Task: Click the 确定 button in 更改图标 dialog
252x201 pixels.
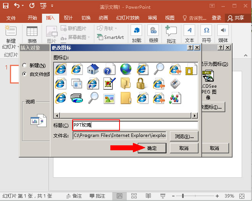Action: 152,148
